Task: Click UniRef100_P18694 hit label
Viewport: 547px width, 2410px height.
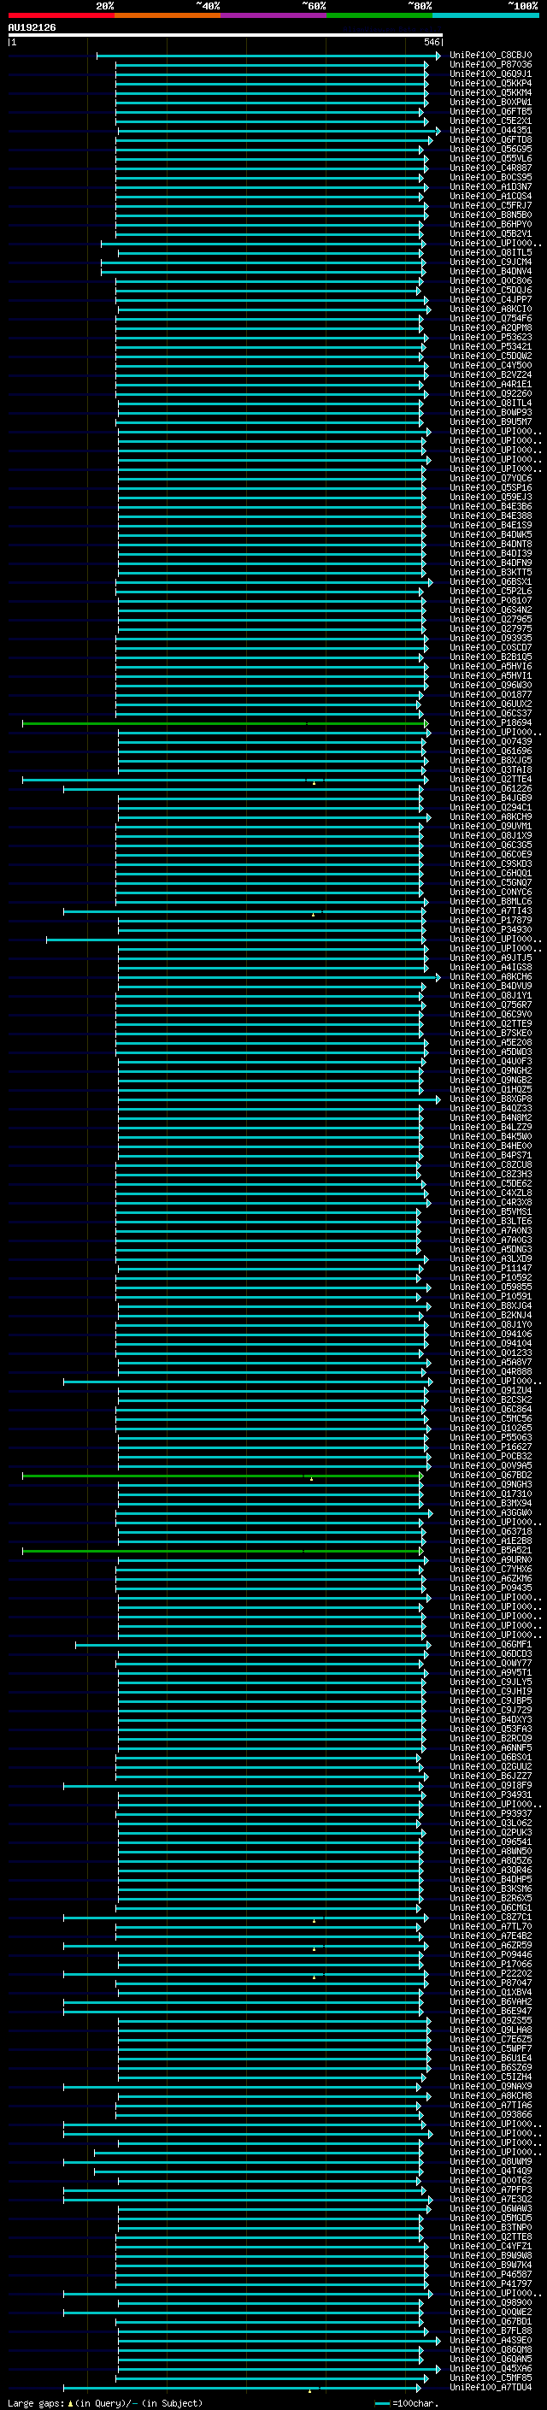Action: [x=490, y=723]
